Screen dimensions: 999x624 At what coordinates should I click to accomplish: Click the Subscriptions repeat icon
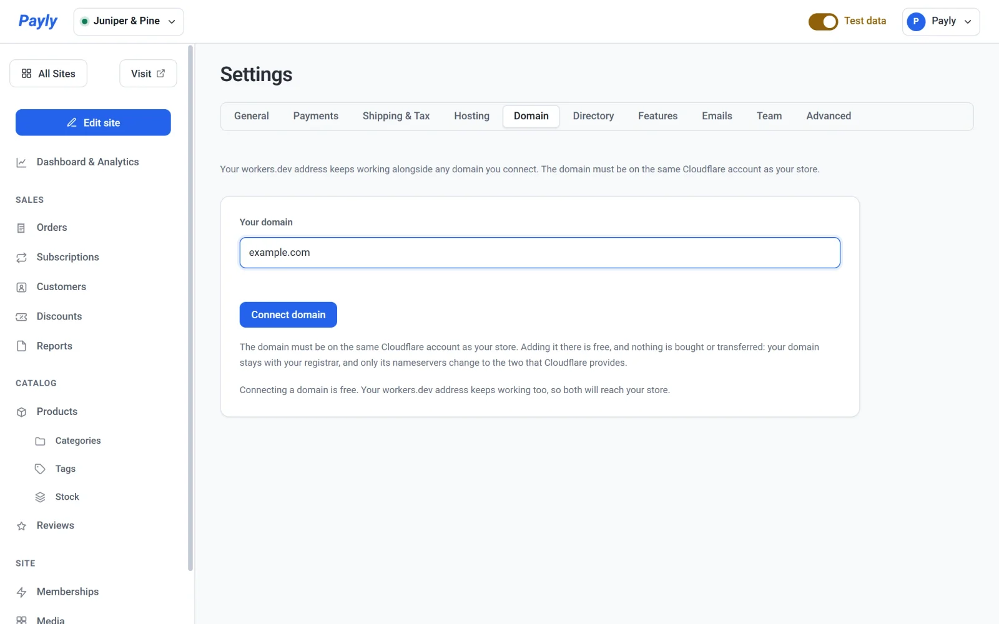tap(21, 258)
